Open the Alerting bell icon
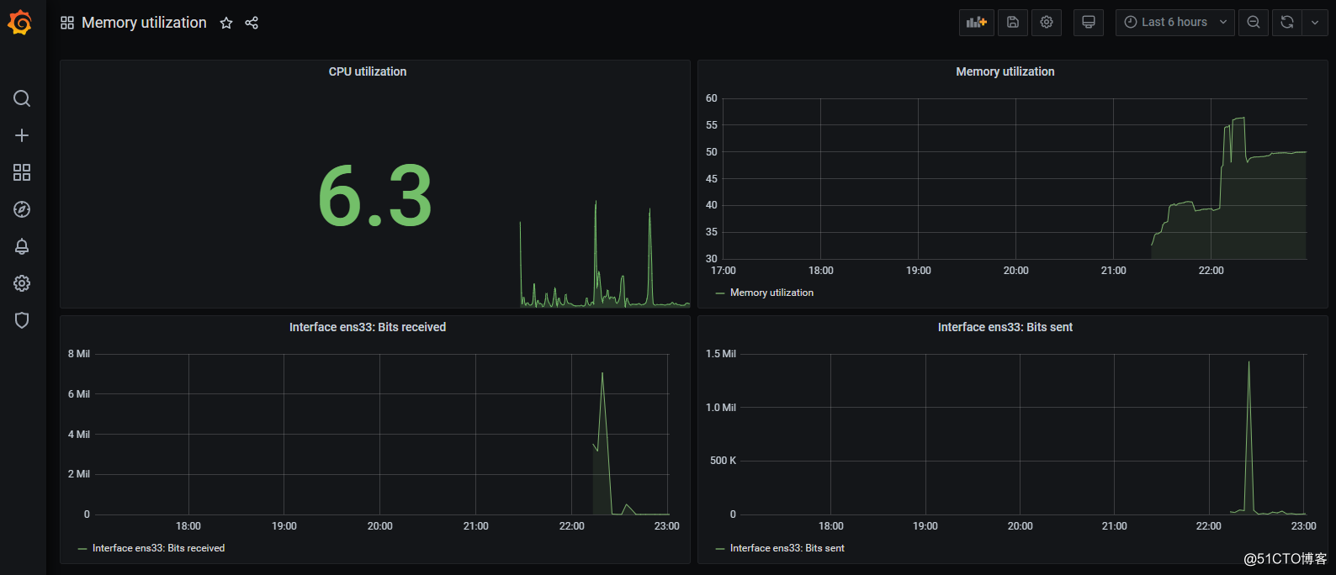The width and height of the screenshot is (1336, 575). pyautogui.click(x=22, y=246)
